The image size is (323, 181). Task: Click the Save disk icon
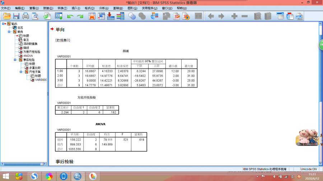[x=16, y=16]
